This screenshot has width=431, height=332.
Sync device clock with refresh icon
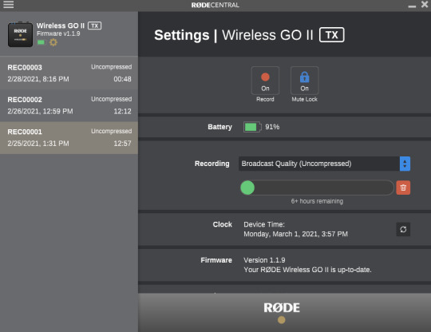click(x=403, y=230)
